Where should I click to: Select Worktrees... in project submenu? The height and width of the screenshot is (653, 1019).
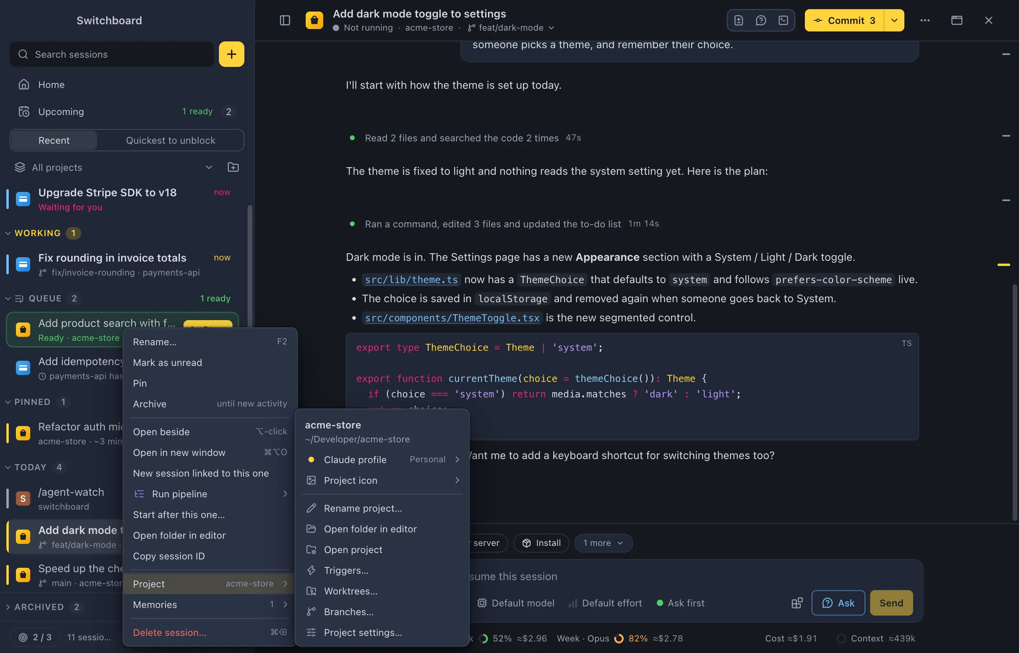[x=382, y=591]
